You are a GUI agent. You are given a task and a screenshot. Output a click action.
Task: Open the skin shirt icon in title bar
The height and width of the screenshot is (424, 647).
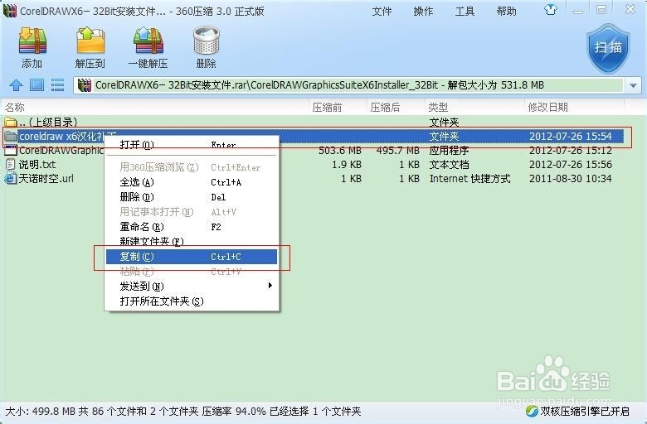pos(551,9)
